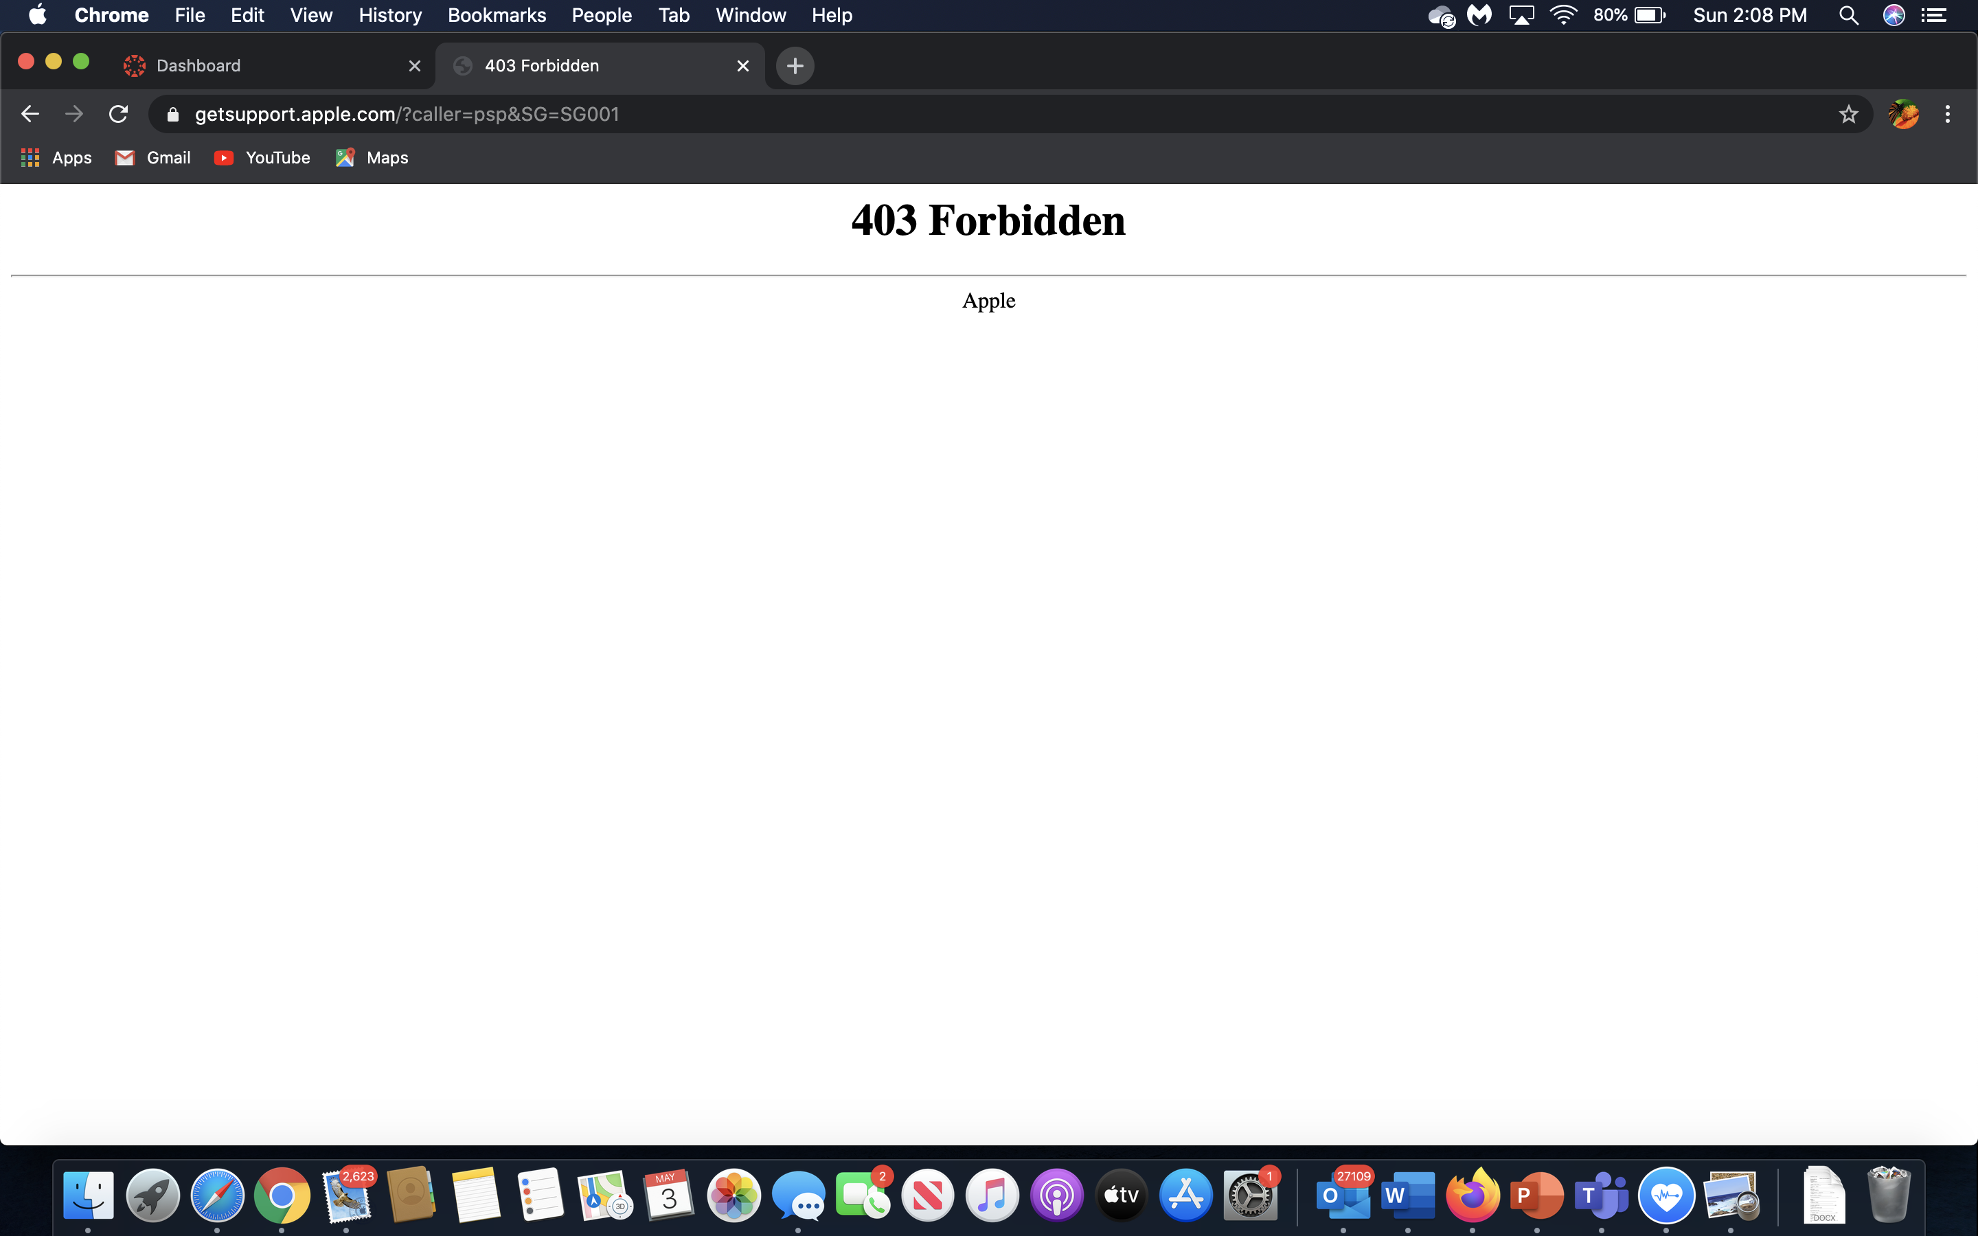Open Chrome Help menu
The height and width of the screenshot is (1236, 1978).
pyautogui.click(x=830, y=16)
